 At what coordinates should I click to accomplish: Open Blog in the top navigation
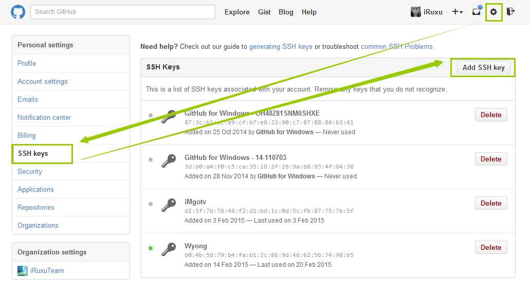(x=286, y=12)
